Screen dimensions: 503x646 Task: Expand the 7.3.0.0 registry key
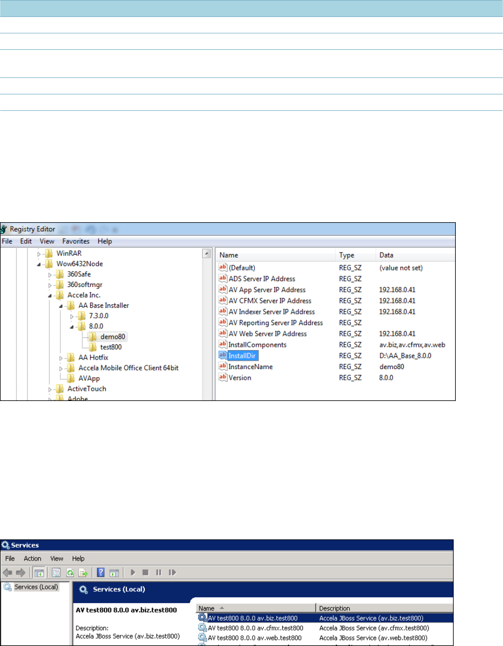(71, 316)
